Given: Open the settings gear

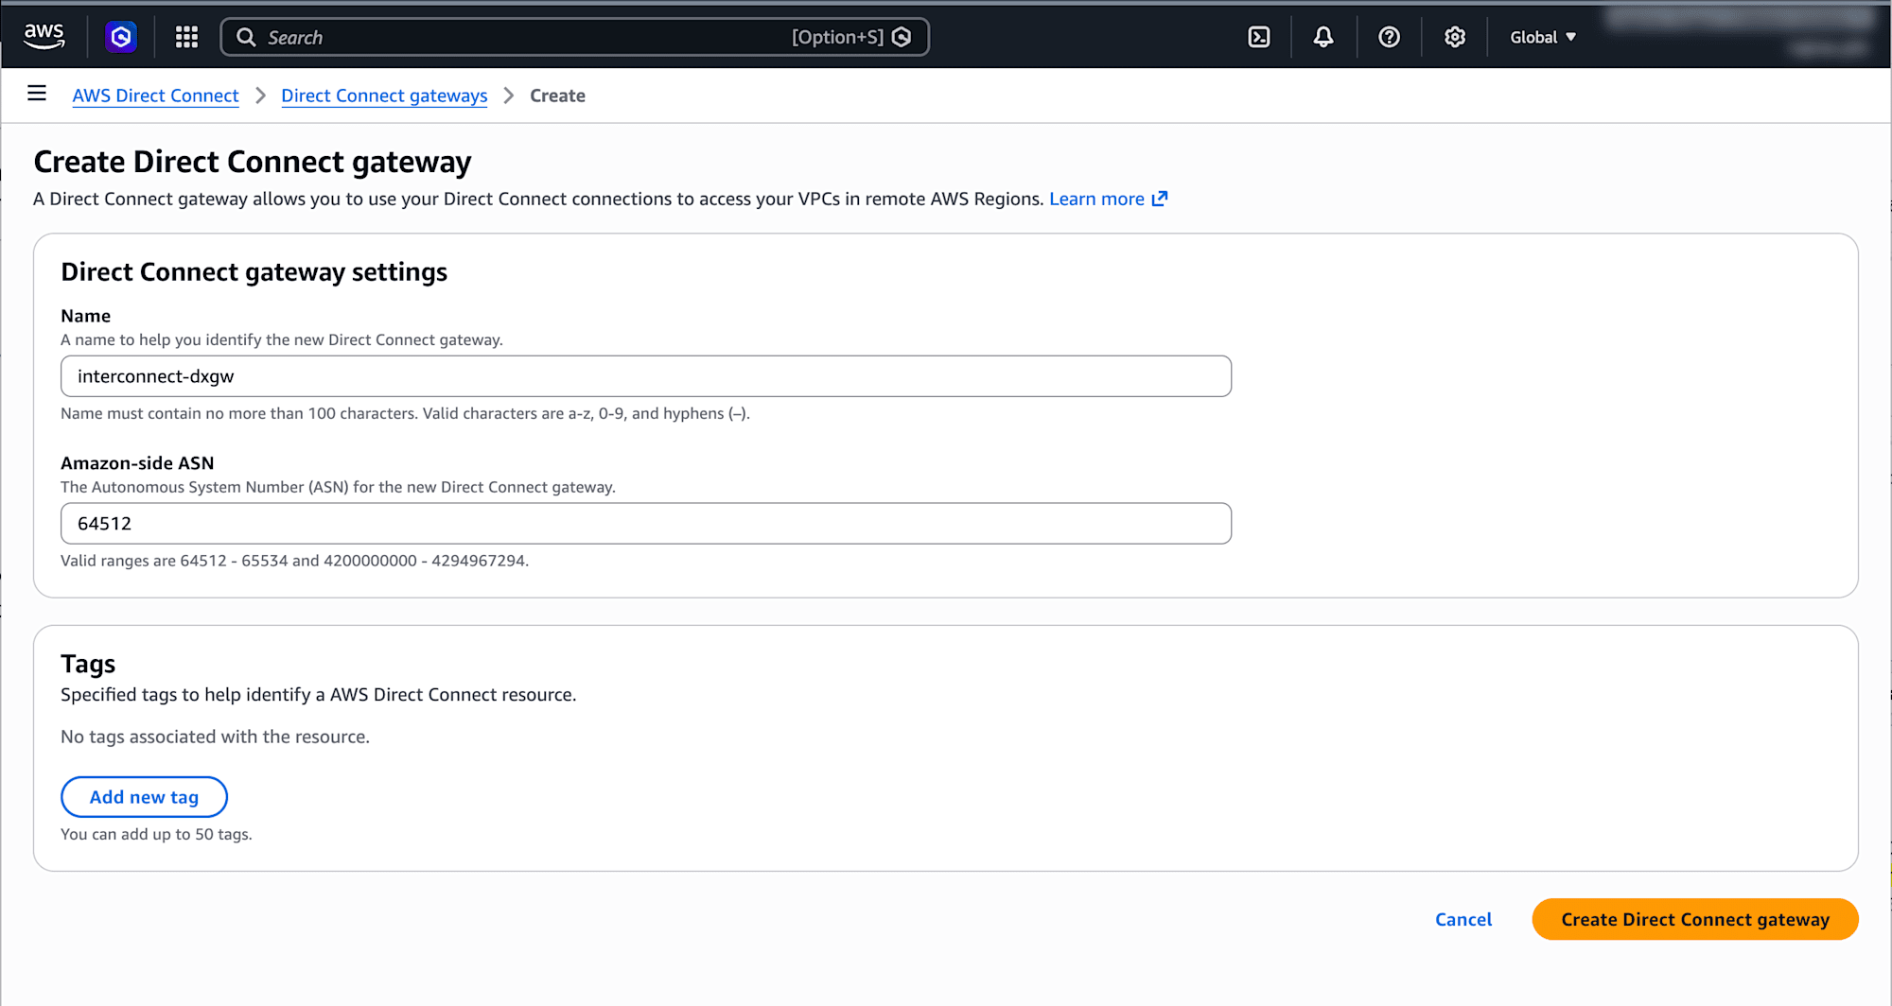Looking at the screenshot, I should (x=1455, y=37).
